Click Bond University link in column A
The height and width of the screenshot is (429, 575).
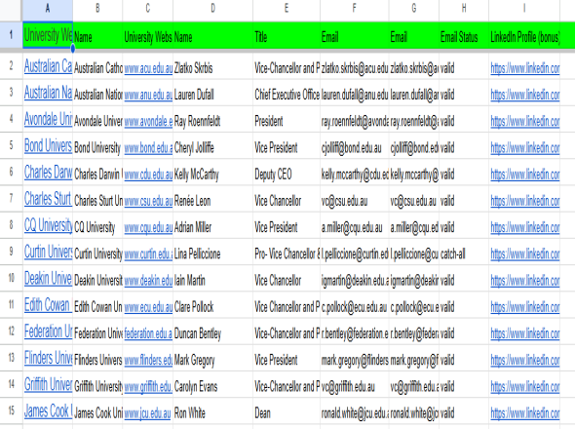pyautogui.click(x=48, y=145)
